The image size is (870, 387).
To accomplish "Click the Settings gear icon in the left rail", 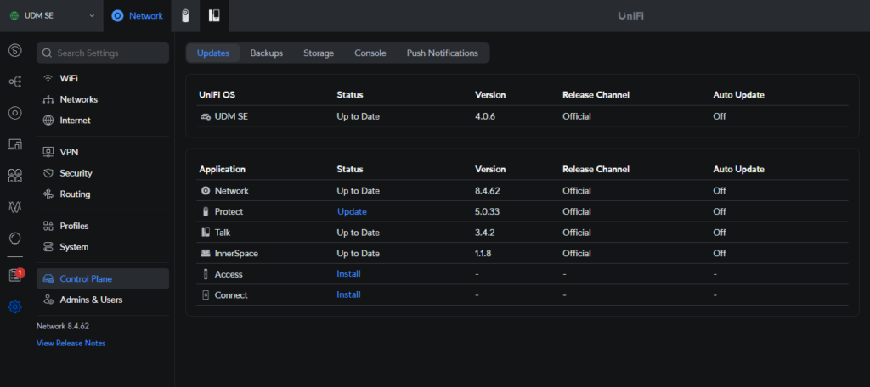I will point(15,306).
